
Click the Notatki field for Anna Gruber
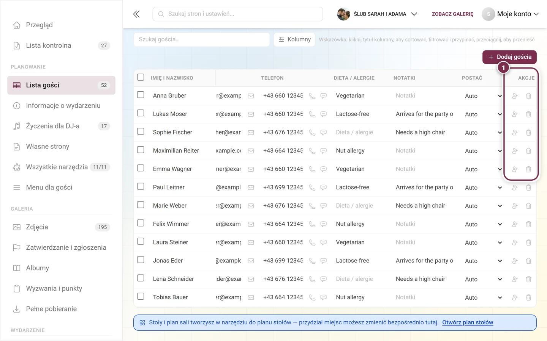point(425,96)
